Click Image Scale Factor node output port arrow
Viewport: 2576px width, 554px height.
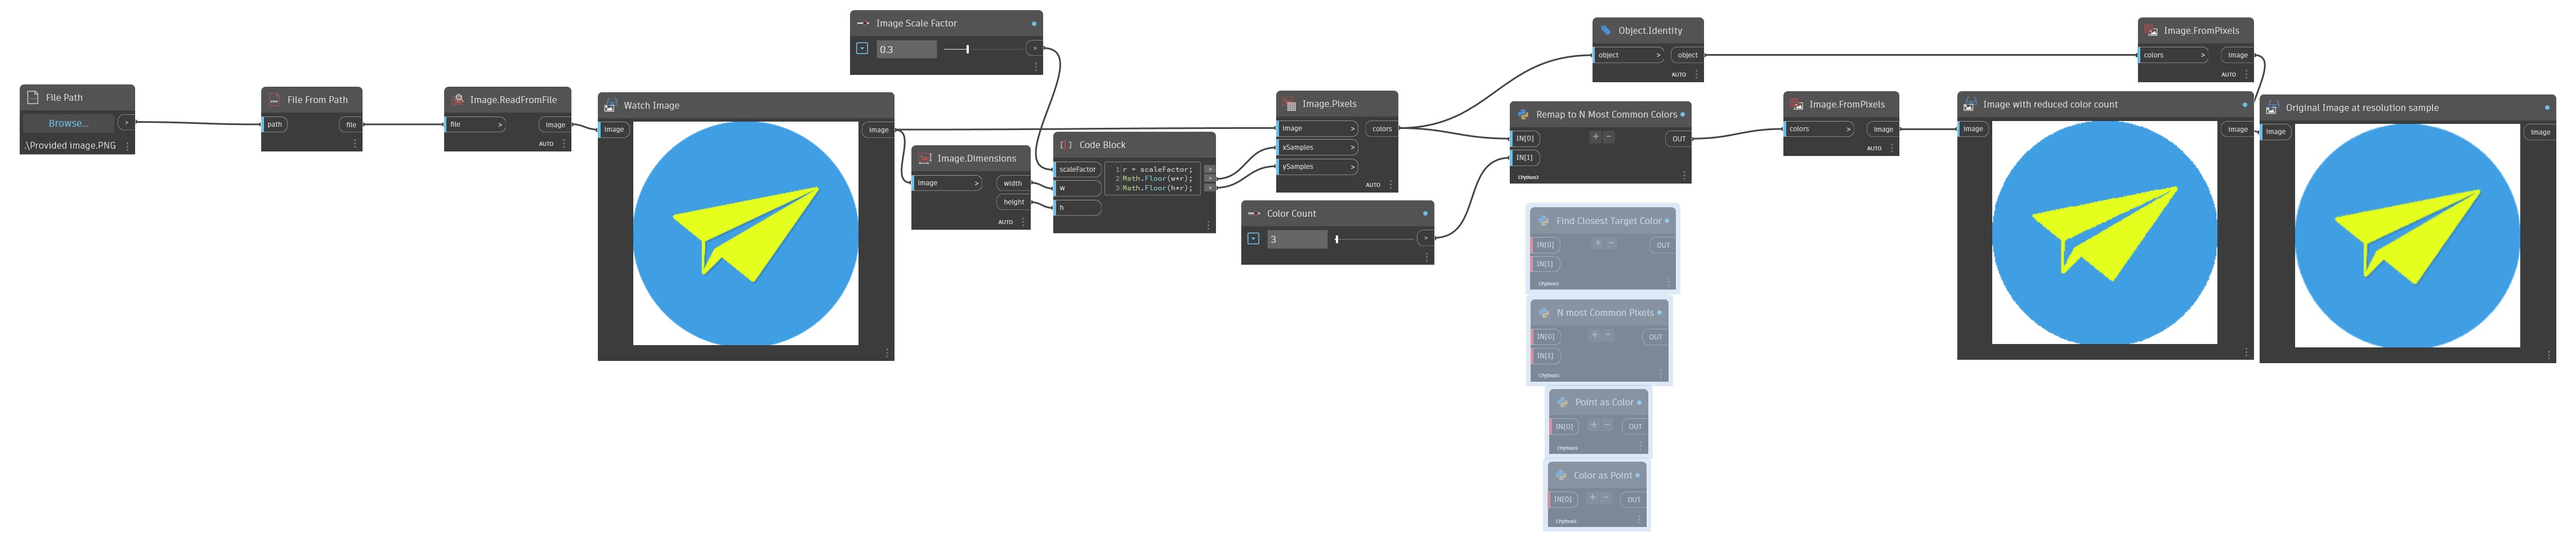coord(1035,48)
